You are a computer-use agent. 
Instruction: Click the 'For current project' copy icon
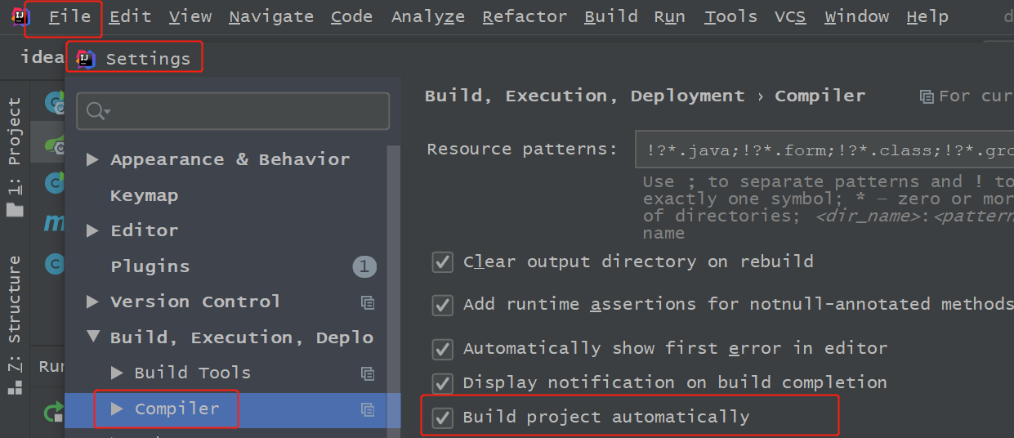[x=927, y=96]
